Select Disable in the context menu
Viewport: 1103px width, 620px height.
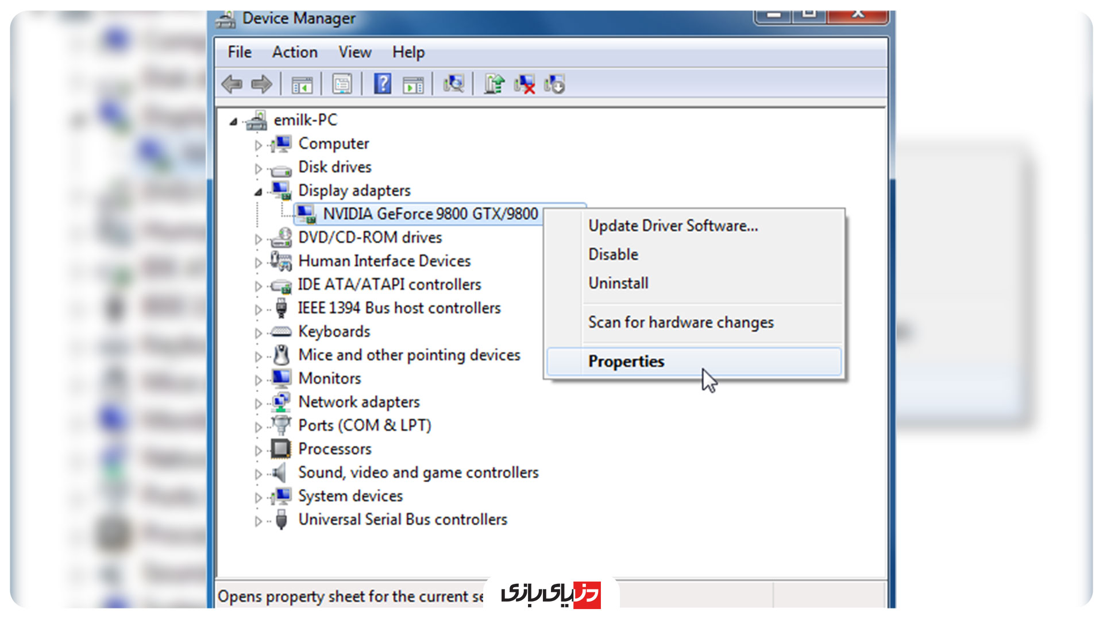(613, 254)
